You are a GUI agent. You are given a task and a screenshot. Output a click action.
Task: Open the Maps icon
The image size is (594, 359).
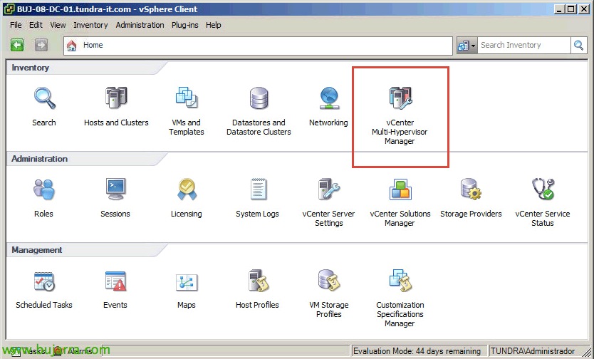pyautogui.click(x=187, y=282)
